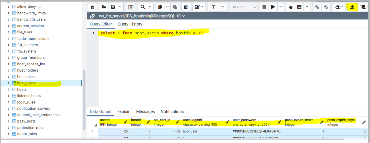
Task: Expand the Find dropdown arrow
Action: pos(150,7)
